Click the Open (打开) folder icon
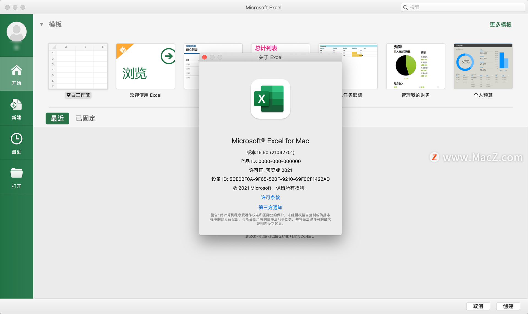 pyautogui.click(x=16, y=173)
